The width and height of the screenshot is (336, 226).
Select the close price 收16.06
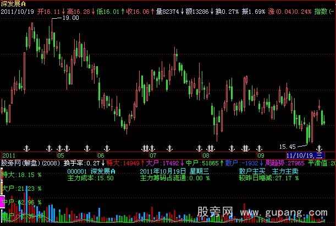pos(137,12)
